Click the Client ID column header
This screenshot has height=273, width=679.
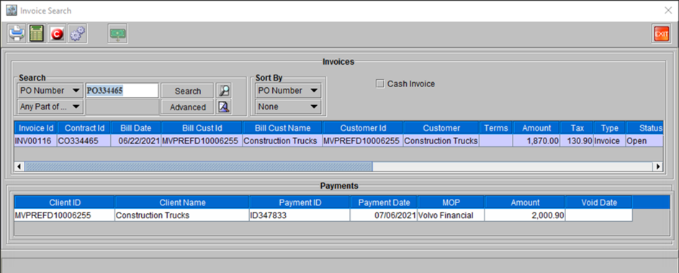click(x=65, y=202)
